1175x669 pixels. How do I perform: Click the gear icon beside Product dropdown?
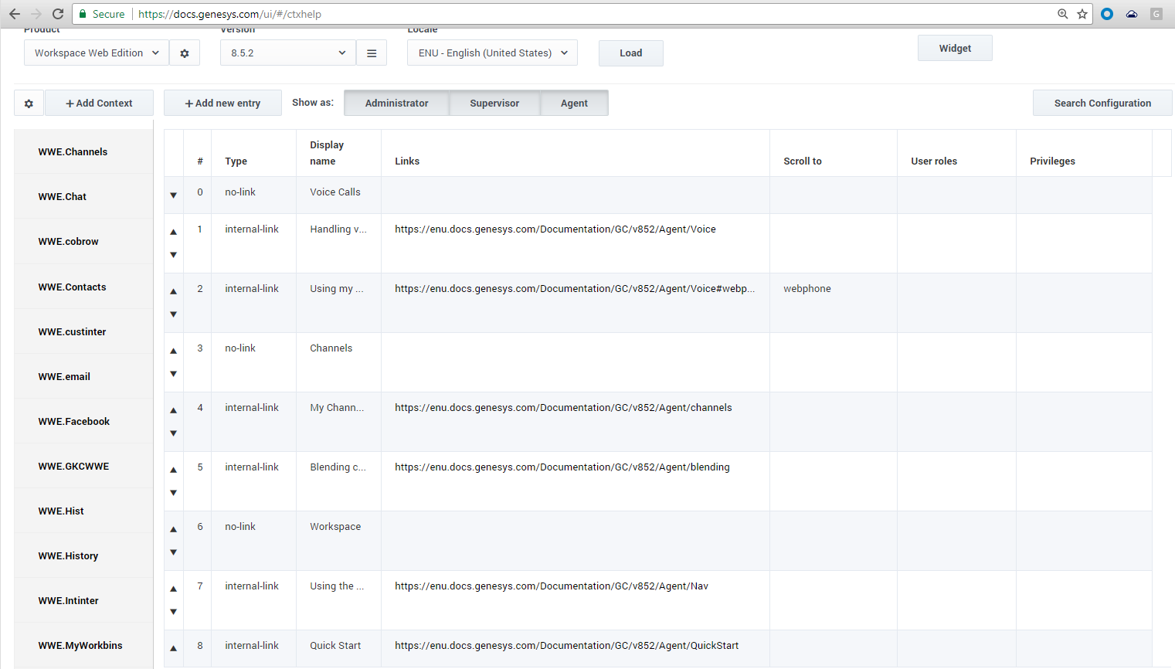185,53
